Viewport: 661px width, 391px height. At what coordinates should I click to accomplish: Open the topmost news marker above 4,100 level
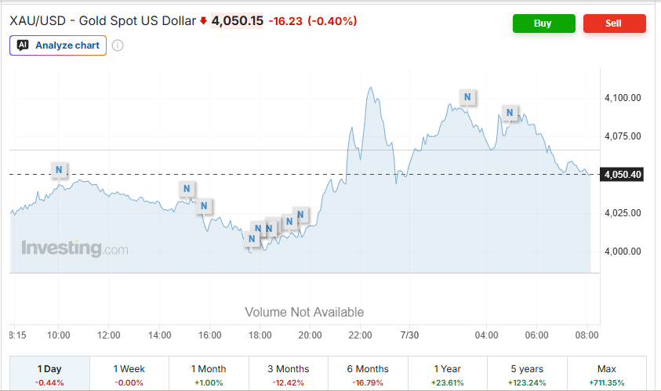tap(467, 97)
